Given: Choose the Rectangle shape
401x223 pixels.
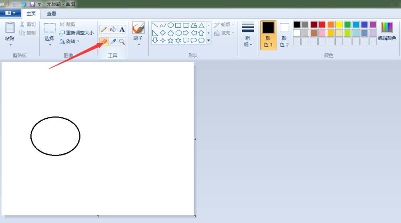Looking at the screenshot, I should (178, 25).
